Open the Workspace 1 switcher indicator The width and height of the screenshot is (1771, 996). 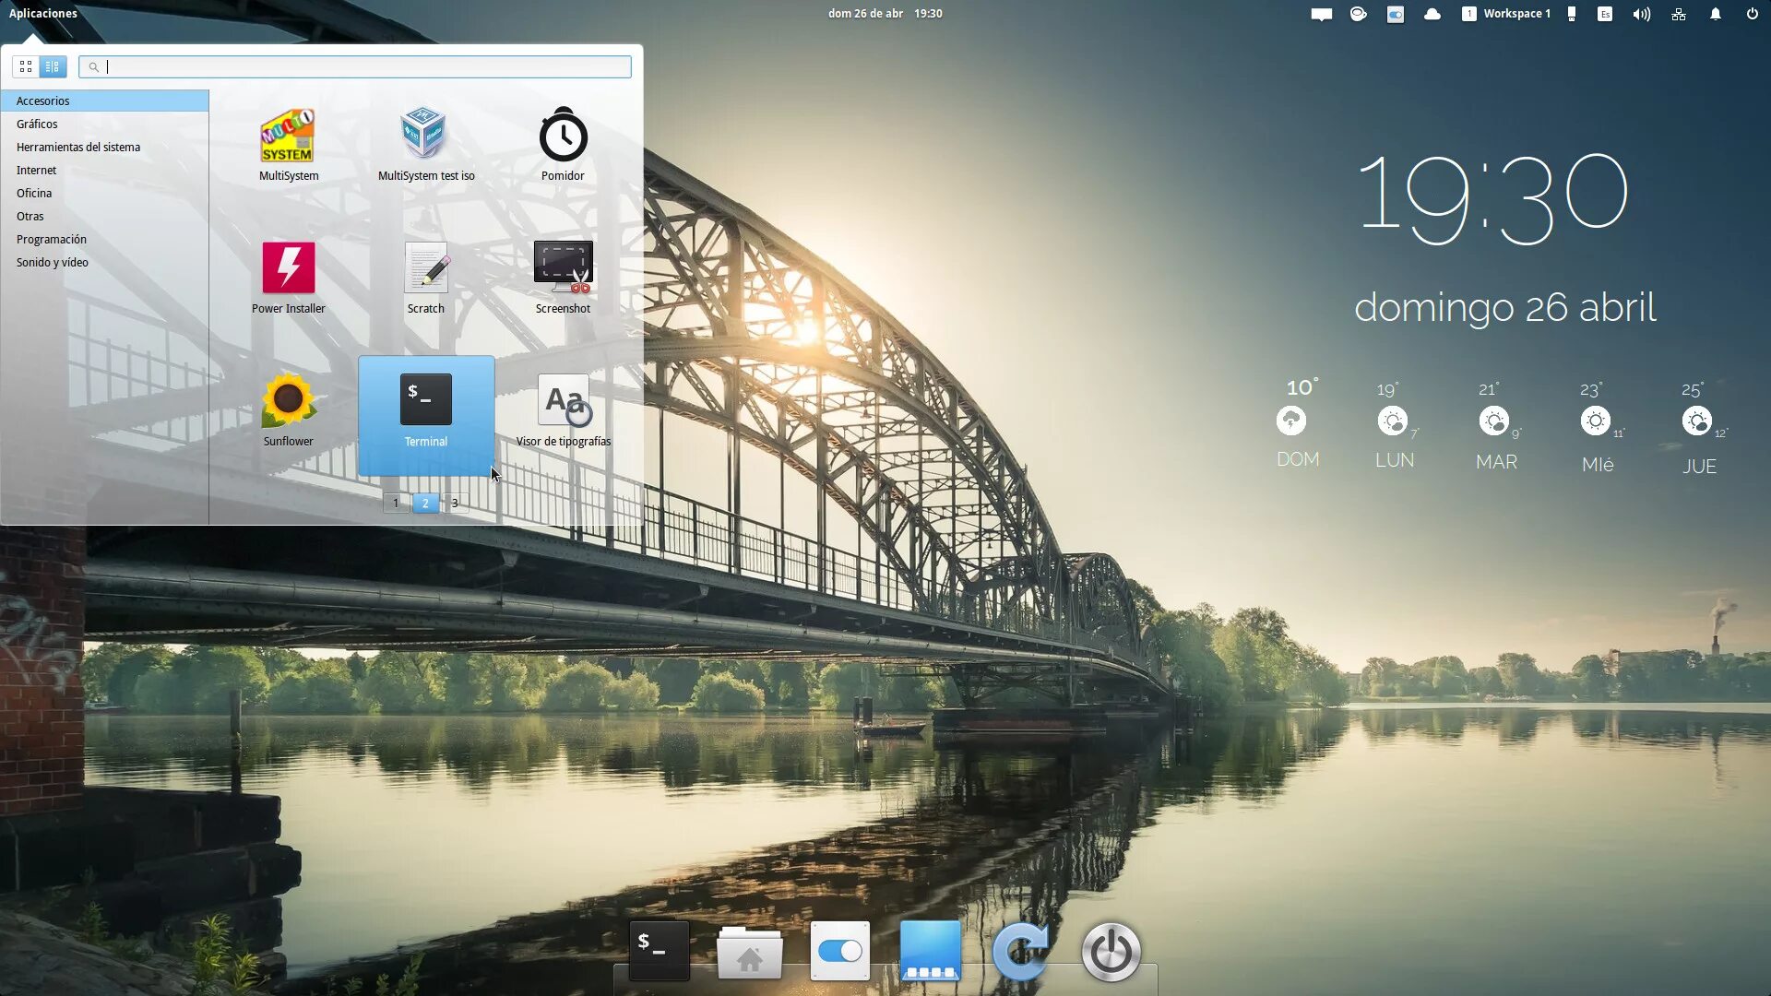click(x=1506, y=14)
